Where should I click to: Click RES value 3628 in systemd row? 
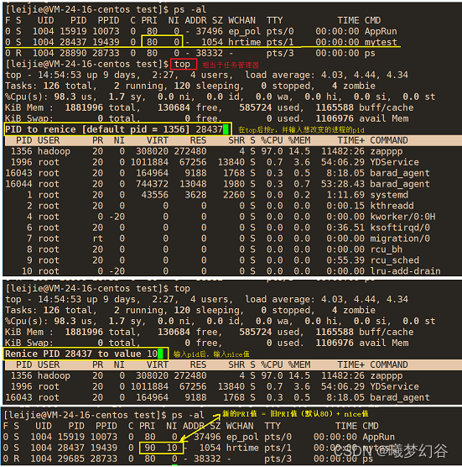[195, 195]
